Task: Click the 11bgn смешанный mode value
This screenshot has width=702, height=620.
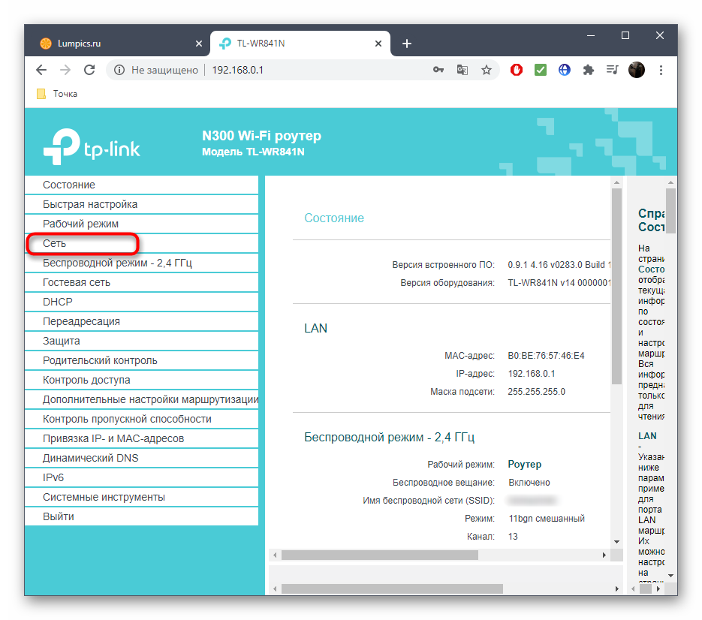Action: 546,519
